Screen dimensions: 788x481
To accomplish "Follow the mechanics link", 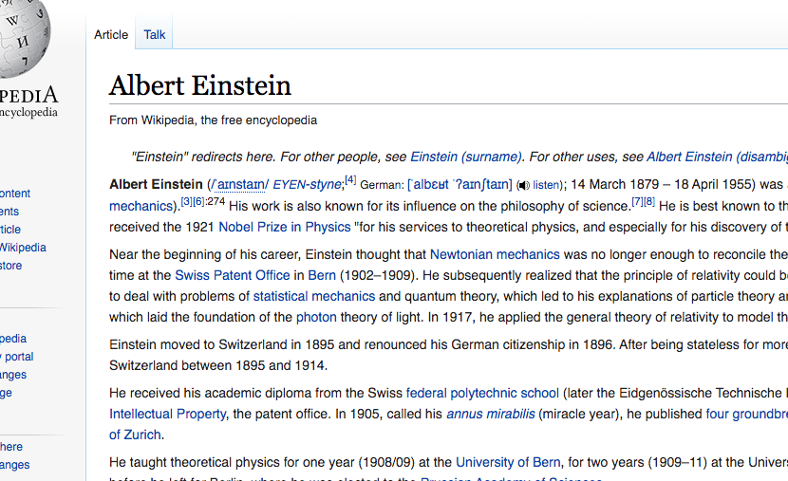I will pos(141,206).
